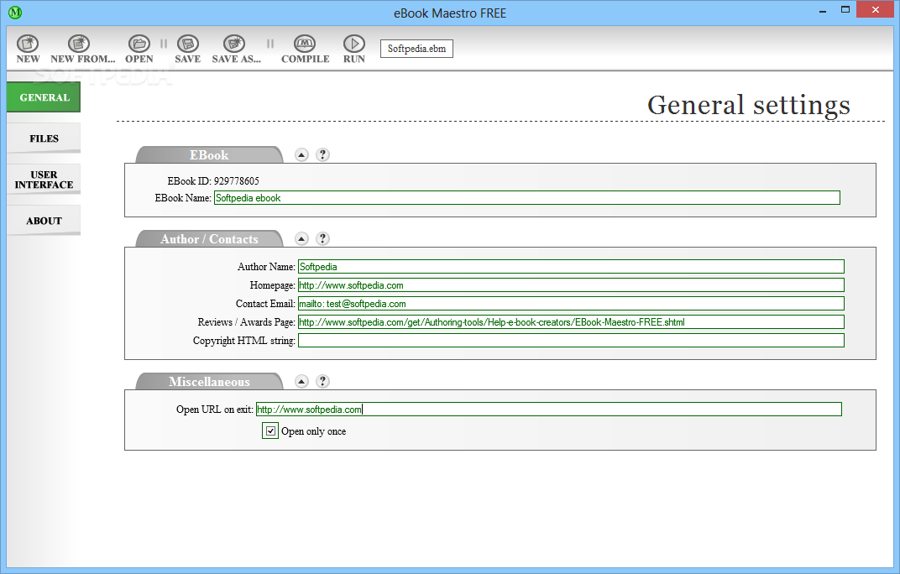Open the ABOUT tab

pyautogui.click(x=44, y=221)
